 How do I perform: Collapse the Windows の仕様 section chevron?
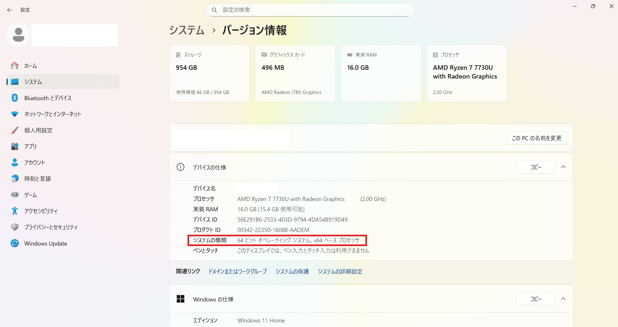(x=563, y=299)
